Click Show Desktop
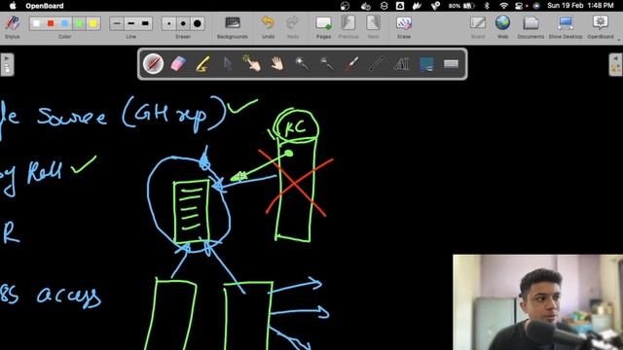The width and height of the screenshot is (623, 350). point(566,26)
